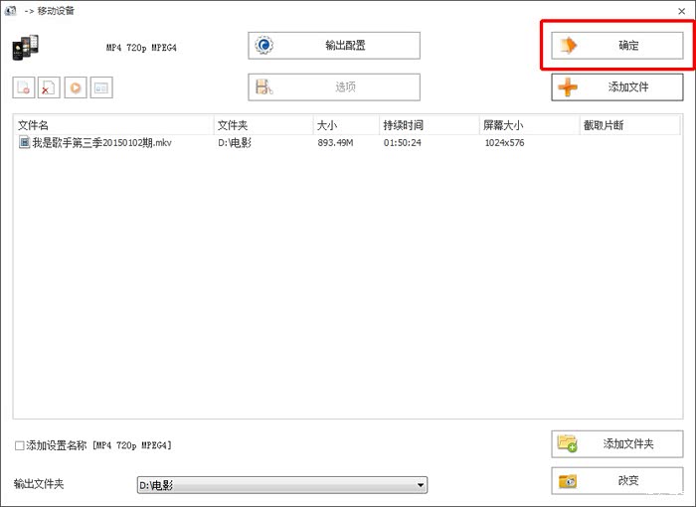
Task: Click the remove file icon with red circle
Action: [24, 87]
